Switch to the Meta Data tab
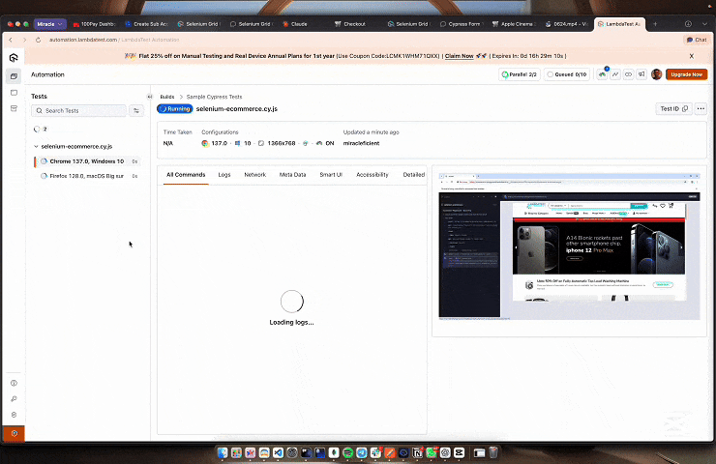 (292, 175)
